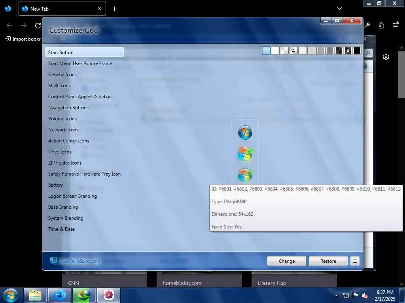Image resolution: width=405 pixels, height=303 pixels.
Task: Click the network tray icon
Action: 346,296
